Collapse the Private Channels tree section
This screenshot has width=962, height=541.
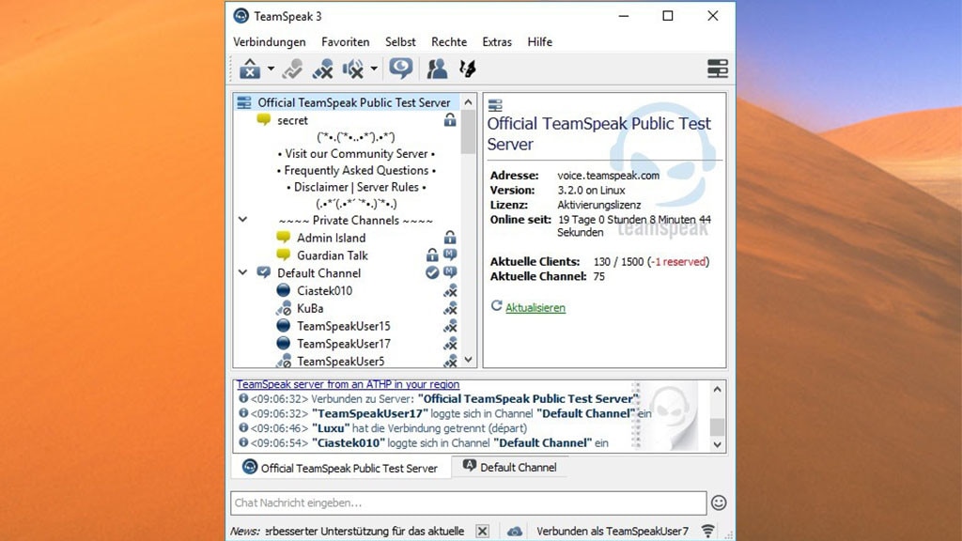coord(243,219)
